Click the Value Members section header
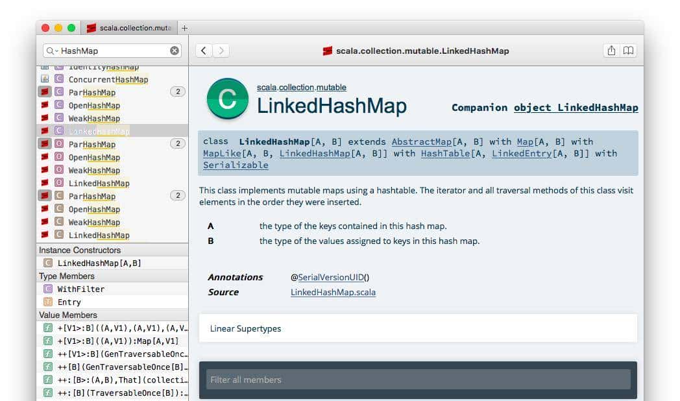This screenshot has width=680, height=401. (112, 315)
